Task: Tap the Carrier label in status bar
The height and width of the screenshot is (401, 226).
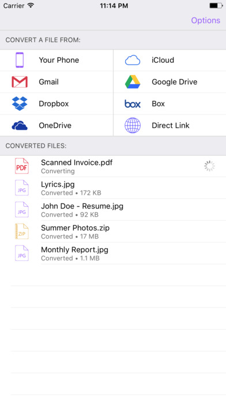Action: 14,6
